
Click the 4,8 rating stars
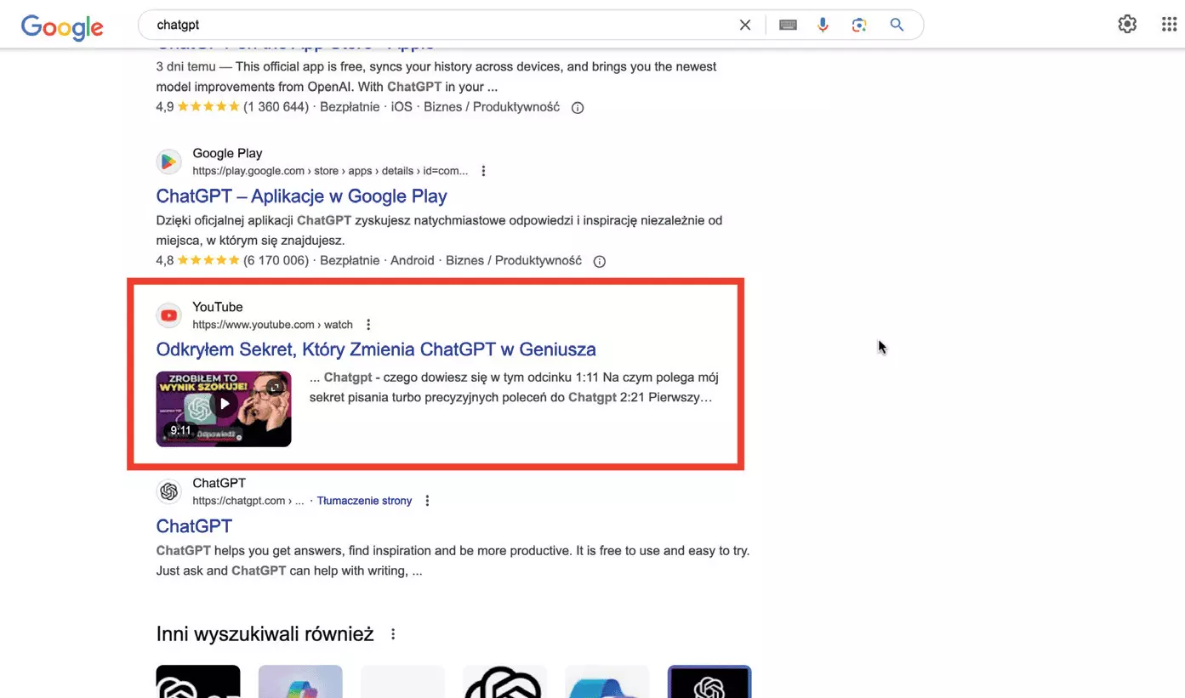[x=209, y=261]
